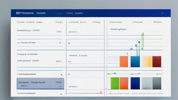Screen dimensions: 178x100
Task: Click the pink spike marker in the middle panel
Action: click(x=100, y=92)
